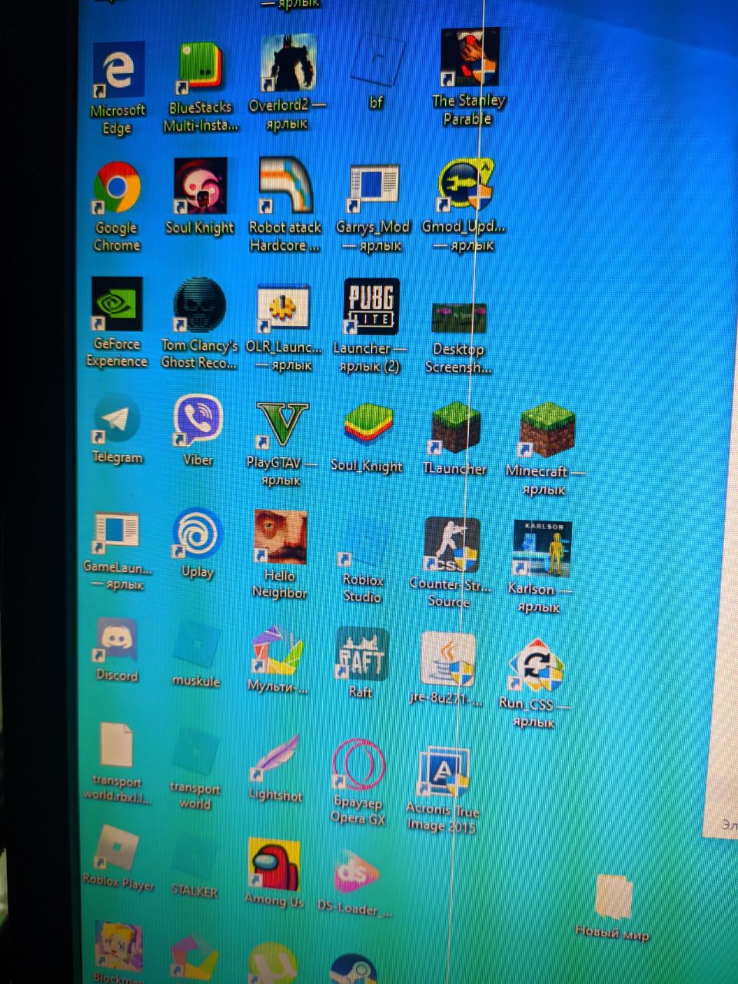Image resolution: width=738 pixels, height=984 pixels.
Task: Launch Браузер Opera GX icon
Action: pos(358,765)
